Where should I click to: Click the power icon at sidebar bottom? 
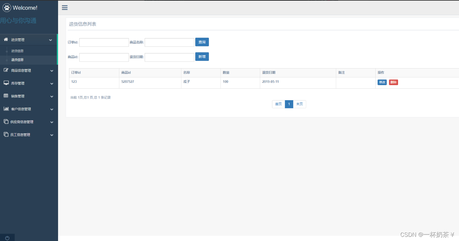(7, 238)
